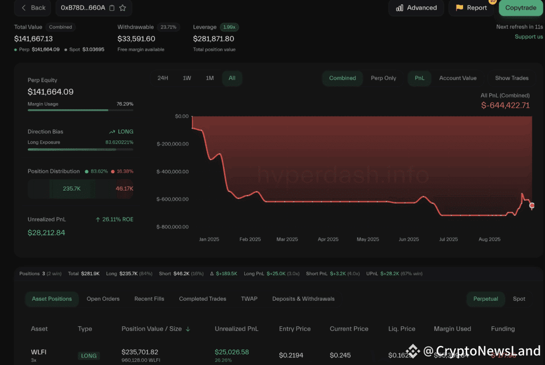Copy the wallet address 0xB78D...660A
This screenshot has height=365, width=545.
coord(112,7)
